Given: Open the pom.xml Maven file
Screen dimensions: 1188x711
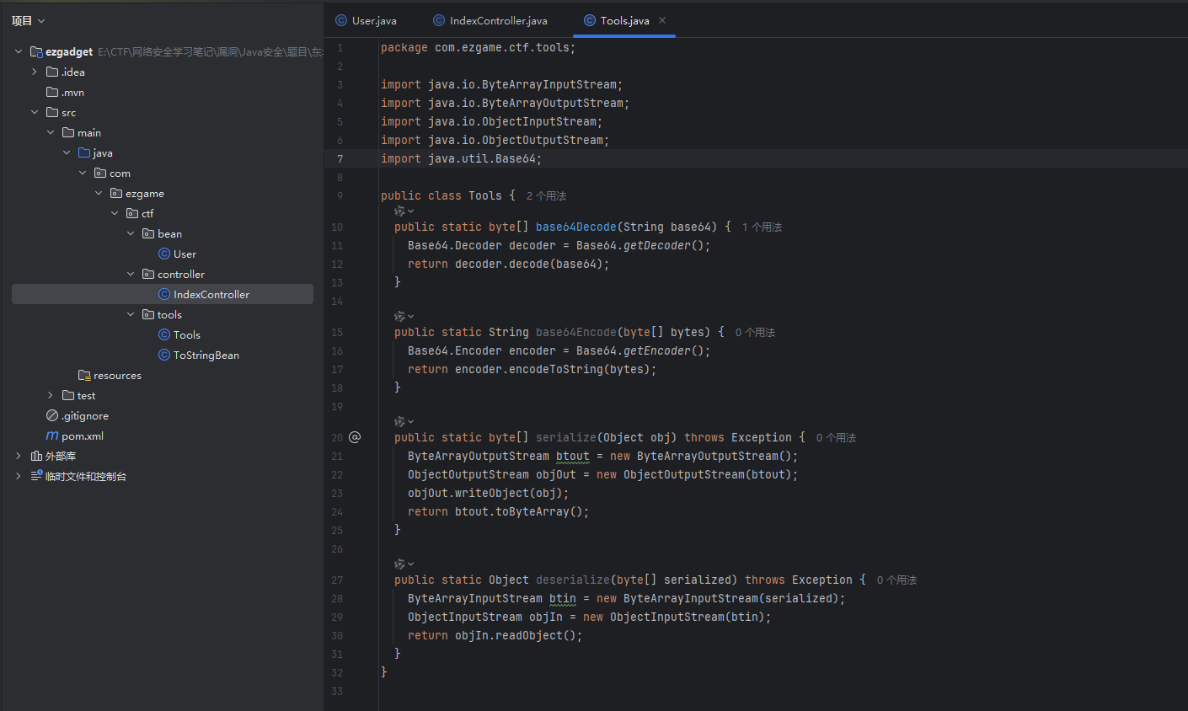Looking at the screenshot, I should pyautogui.click(x=82, y=436).
